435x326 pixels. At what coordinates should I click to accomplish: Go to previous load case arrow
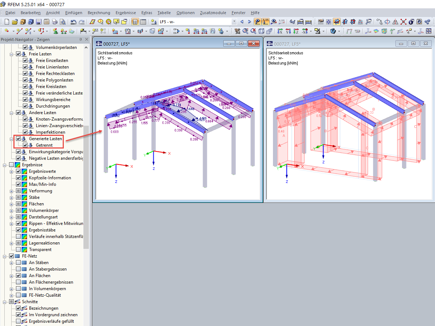point(242,22)
